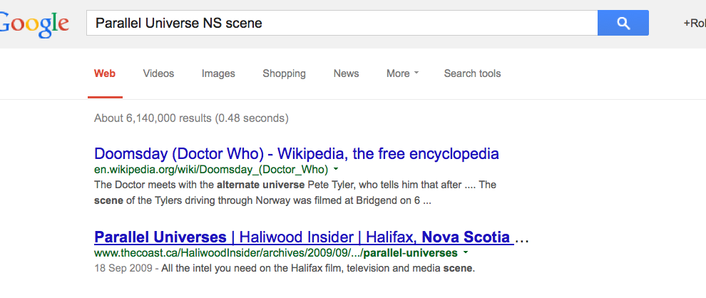Click the blue magnifier search button
This screenshot has width=706, height=298.
click(x=623, y=23)
